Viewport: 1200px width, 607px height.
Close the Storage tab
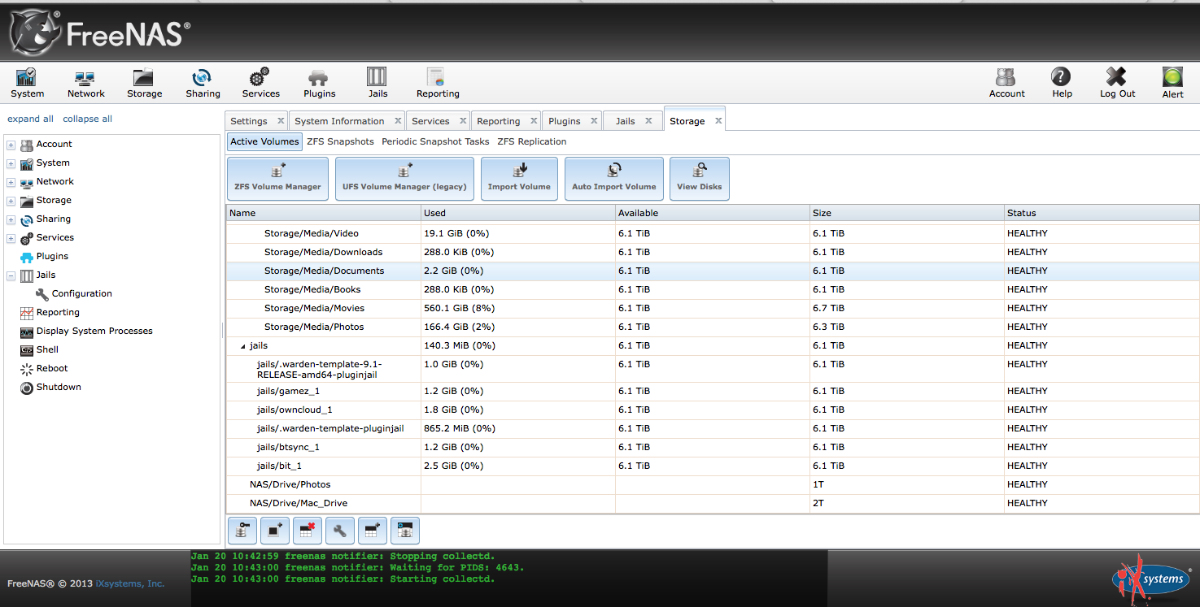coord(718,121)
